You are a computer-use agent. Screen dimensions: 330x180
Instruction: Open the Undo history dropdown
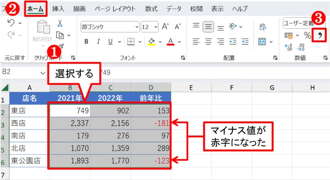20,23
